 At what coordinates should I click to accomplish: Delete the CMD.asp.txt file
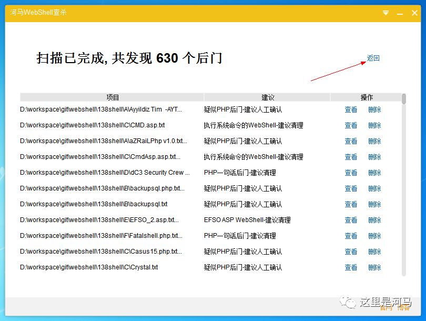[x=374, y=125]
